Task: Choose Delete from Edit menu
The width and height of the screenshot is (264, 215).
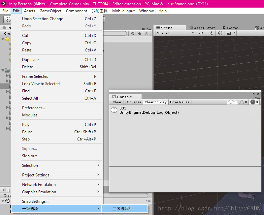Action: 57,67
